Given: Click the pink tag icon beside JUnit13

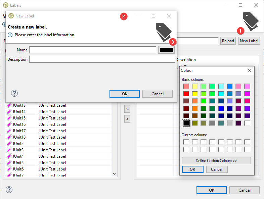Looking at the screenshot, I should pyautogui.click(x=9, y=105).
